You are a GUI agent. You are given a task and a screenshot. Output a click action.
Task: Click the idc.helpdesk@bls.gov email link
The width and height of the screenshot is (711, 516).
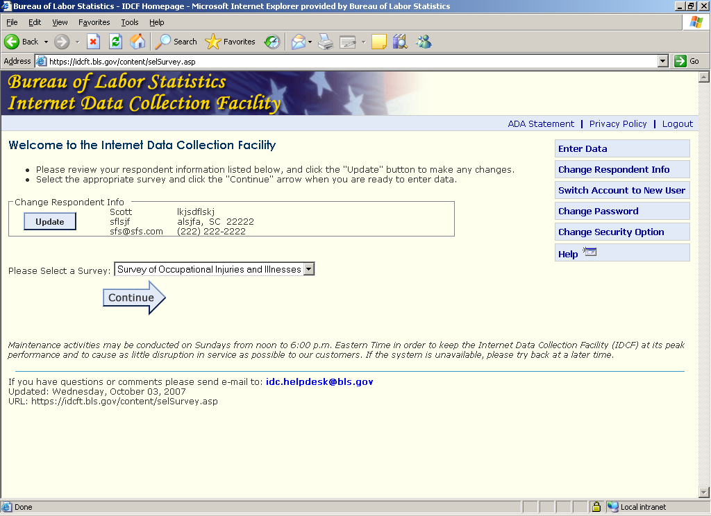click(x=319, y=382)
